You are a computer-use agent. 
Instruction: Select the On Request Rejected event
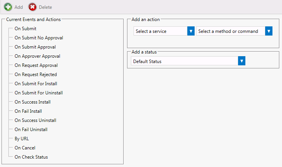pyautogui.click(x=35, y=75)
